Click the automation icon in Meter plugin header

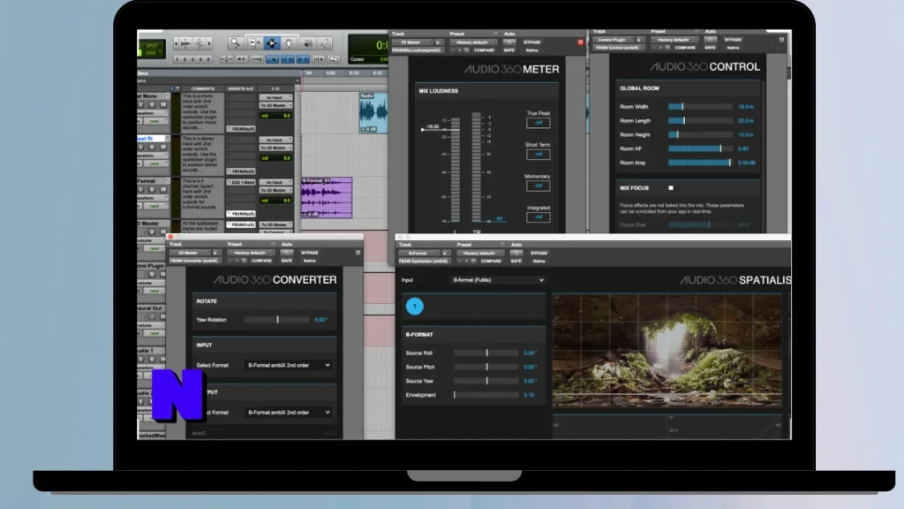(x=509, y=42)
